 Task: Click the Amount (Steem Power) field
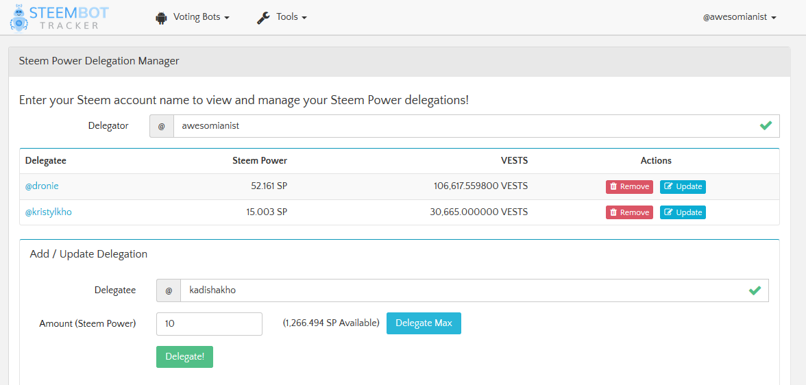[x=209, y=324]
